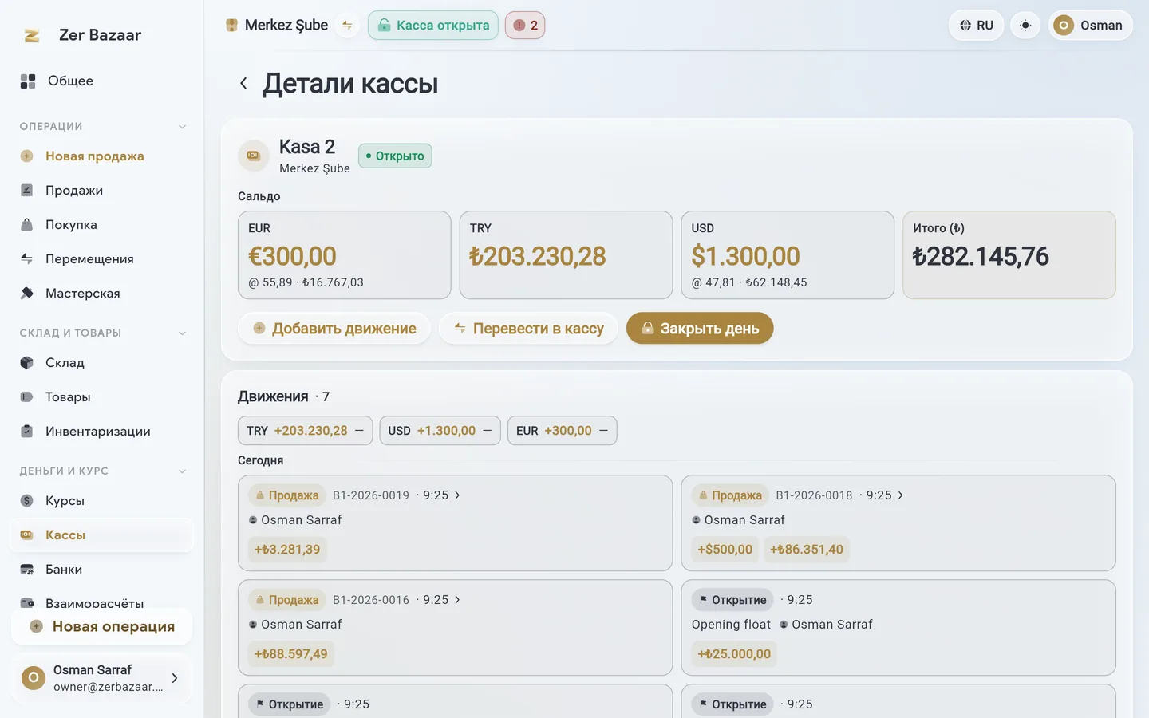The width and height of the screenshot is (1149, 718).
Task: Click the Добавить движение button
Action: click(334, 329)
